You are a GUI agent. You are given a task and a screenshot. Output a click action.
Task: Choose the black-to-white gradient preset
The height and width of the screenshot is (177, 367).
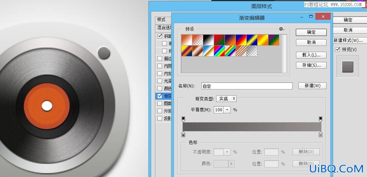tap(208, 40)
